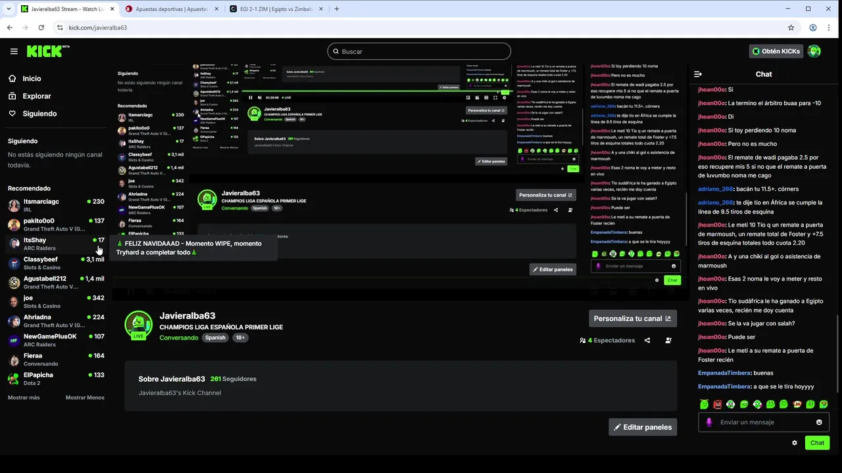Image resolution: width=842 pixels, height=473 pixels.
Task: Send message with the green Chat button
Action: (x=817, y=443)
